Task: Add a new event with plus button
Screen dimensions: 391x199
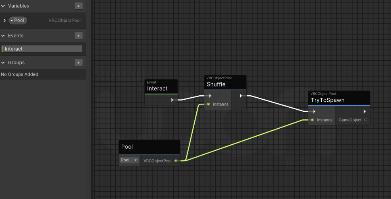Action: tap(79, 36)
